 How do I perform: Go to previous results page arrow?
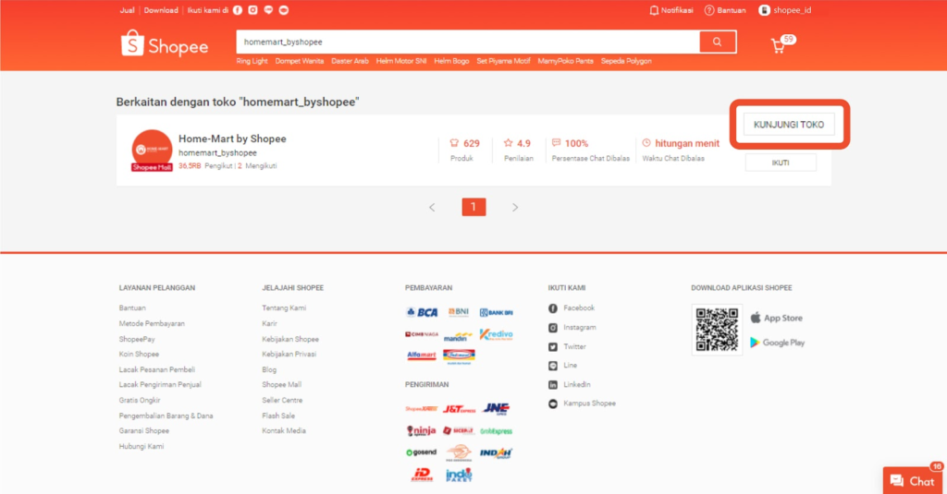coord(432,207)
